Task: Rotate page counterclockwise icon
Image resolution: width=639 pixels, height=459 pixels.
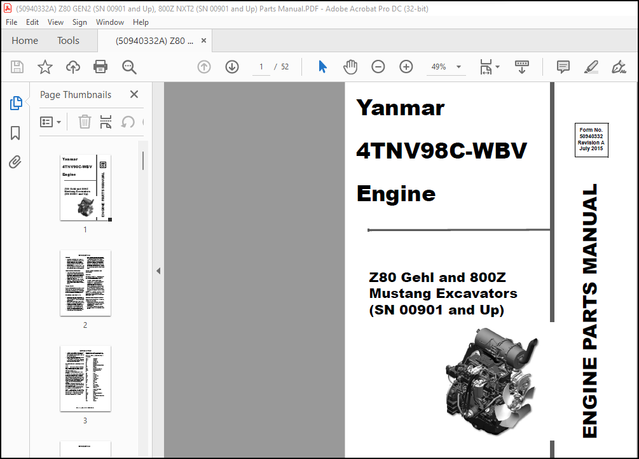Action: [128, 122]
